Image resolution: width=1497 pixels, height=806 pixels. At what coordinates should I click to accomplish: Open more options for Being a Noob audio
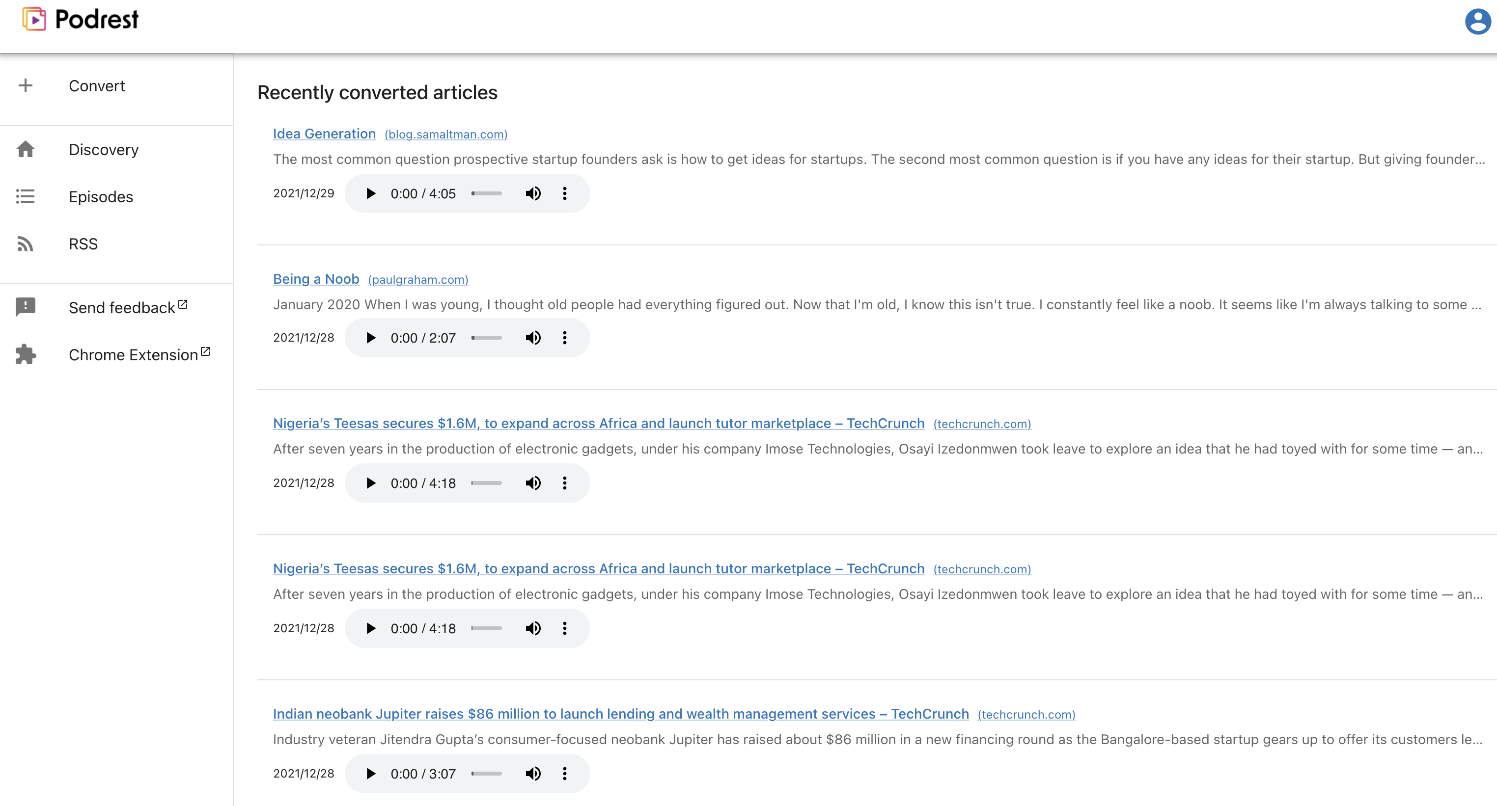(x=564, y=338)
